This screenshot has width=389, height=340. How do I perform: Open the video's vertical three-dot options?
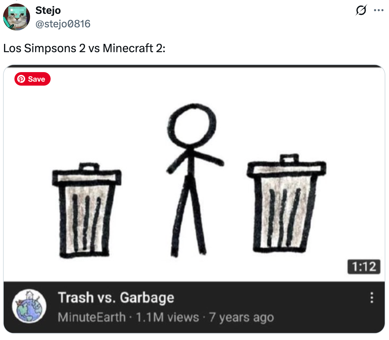click(x=372, y=298)
